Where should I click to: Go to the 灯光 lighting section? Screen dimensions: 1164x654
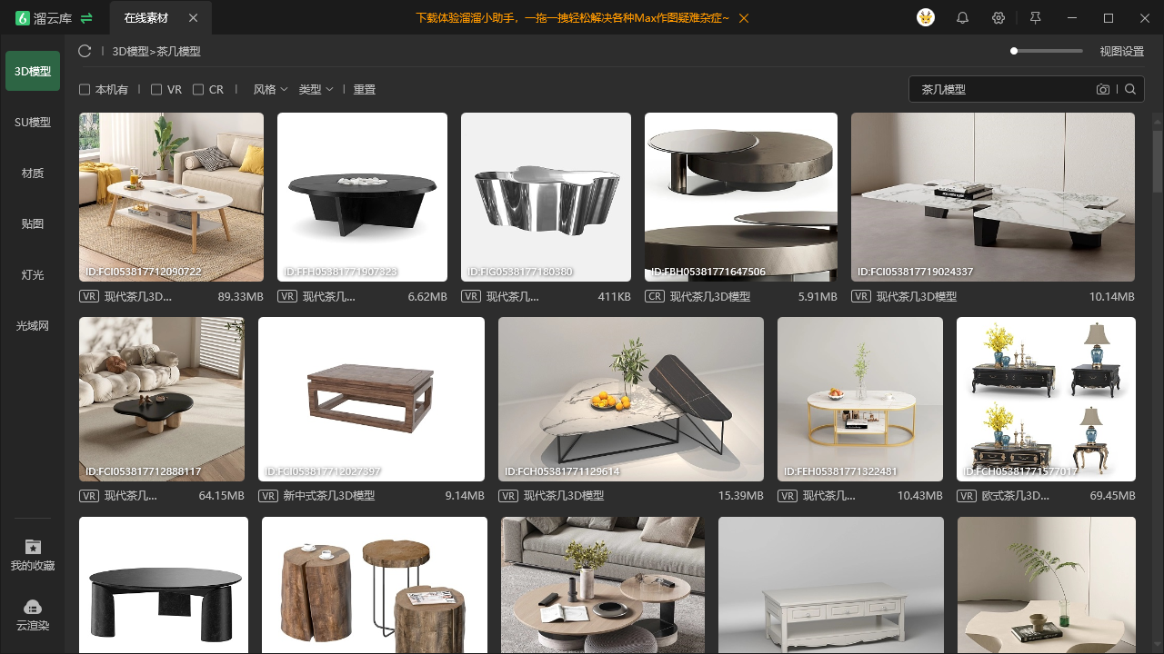[33, 274]
